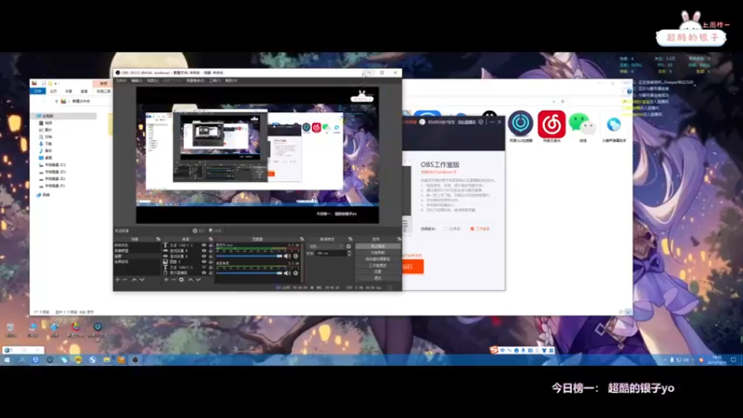Show the hidden text source via its dimmed eye
The width and height of the screenshot is (743, 418).
pos(204,268)
